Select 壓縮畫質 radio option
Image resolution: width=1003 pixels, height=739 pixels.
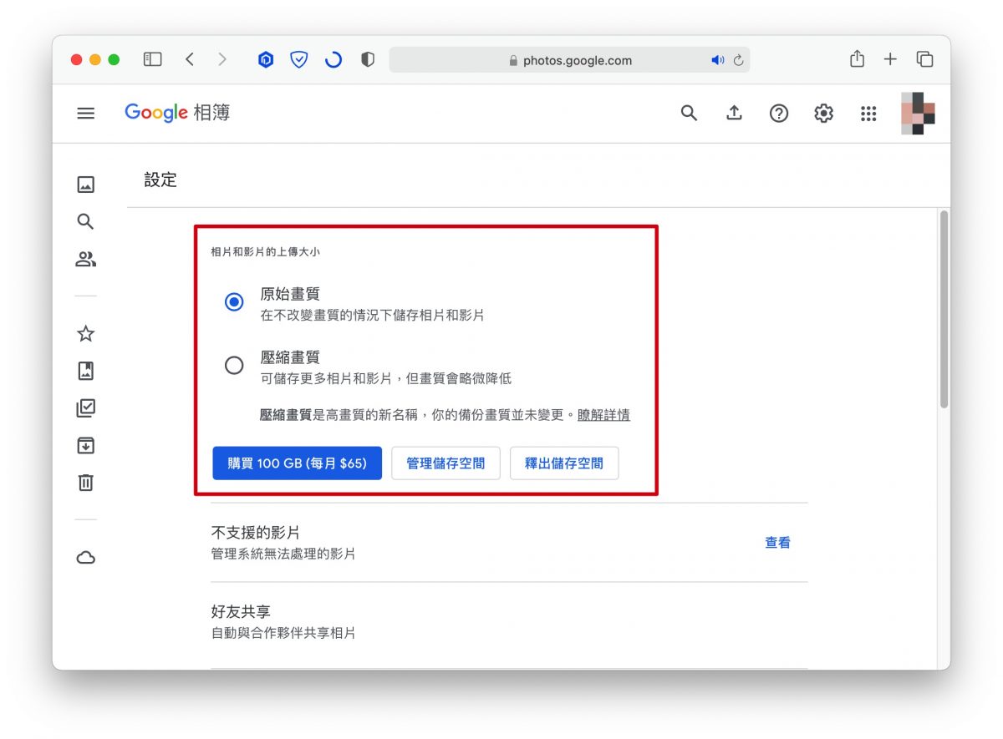coord(234,365)
